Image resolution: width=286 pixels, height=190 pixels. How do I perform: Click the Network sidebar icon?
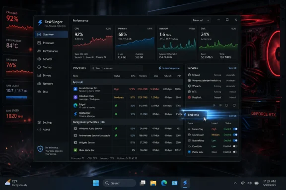pyautogui.click(x=39, y=84)
